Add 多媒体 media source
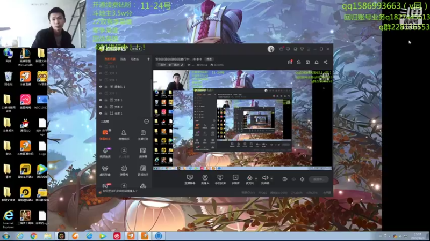 (235, 179)
